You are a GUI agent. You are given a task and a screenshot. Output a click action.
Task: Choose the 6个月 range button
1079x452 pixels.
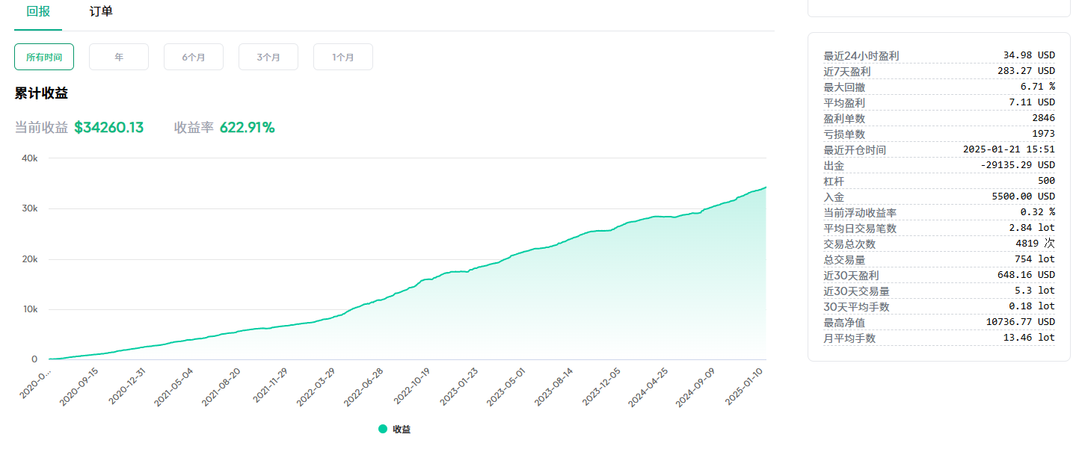click(194, 57)
